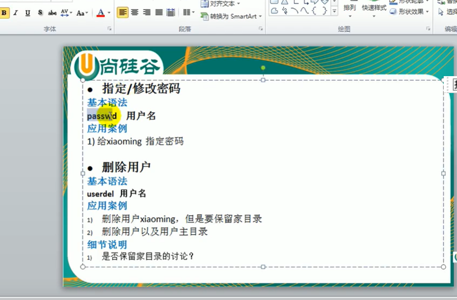
Task: Apply distributed alignment to text
Action: 171,13
